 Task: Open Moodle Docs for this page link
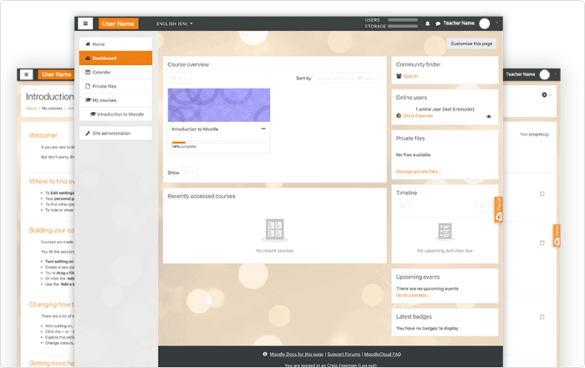(x=297, y=354)
